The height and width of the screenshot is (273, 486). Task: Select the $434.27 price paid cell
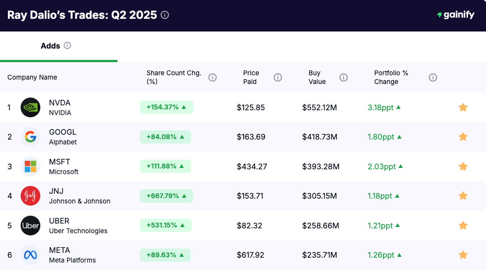[x=252, y=167]
